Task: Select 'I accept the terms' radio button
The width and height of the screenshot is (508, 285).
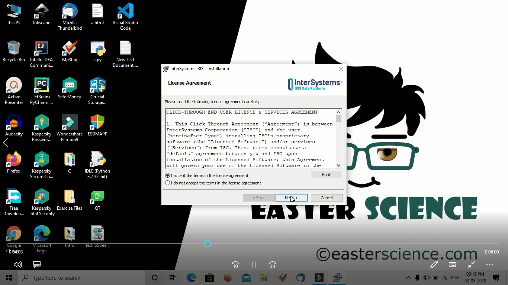Action: point(168,176)
